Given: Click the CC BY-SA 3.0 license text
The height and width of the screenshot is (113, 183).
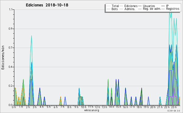Looking at the screenshot, I should [x=174, y=111].
